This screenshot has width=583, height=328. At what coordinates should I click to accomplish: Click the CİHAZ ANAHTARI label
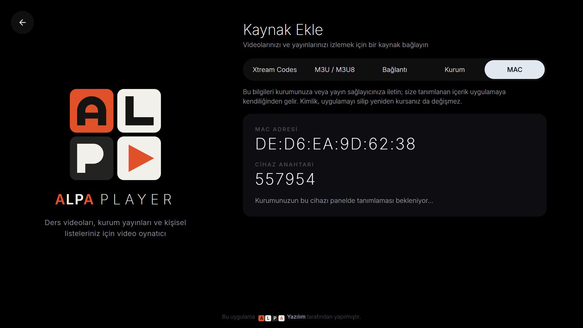coord(284,165)
